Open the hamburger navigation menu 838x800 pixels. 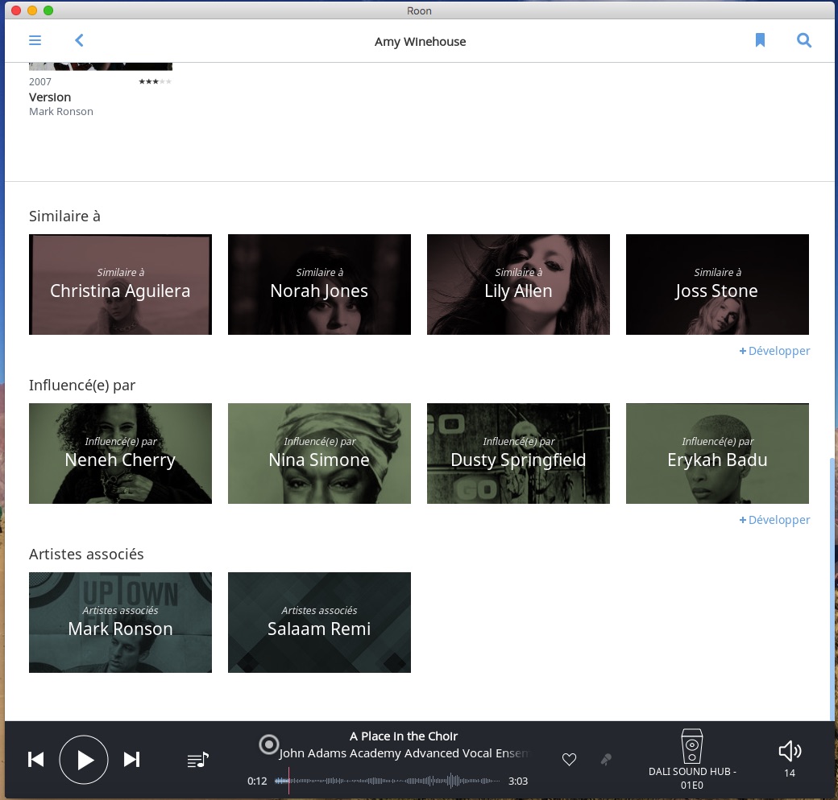click(x=35, y=40)
